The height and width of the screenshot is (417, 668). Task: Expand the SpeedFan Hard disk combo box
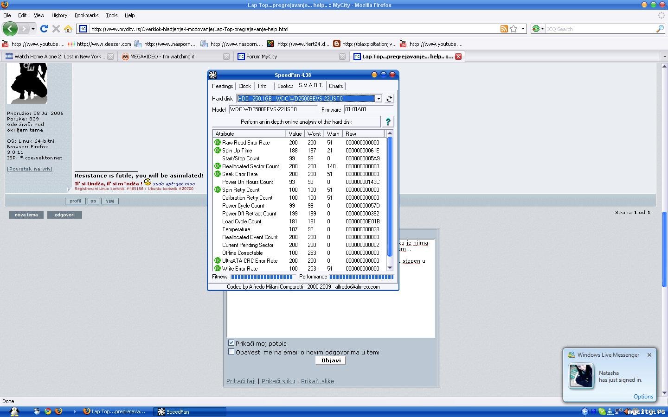coord(379,99)
